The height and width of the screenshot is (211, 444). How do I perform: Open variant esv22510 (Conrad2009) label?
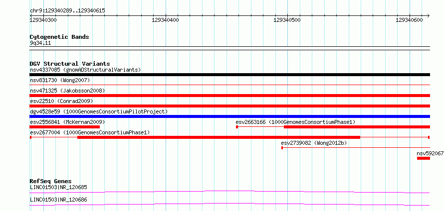coord(61,101)
